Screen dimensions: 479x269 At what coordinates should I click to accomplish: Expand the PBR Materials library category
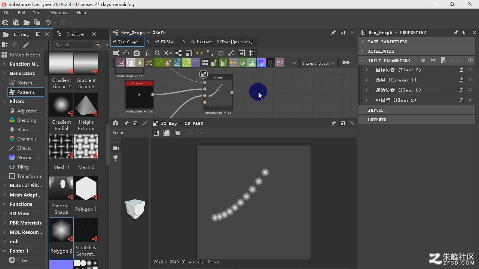click(x=4, y=223)
